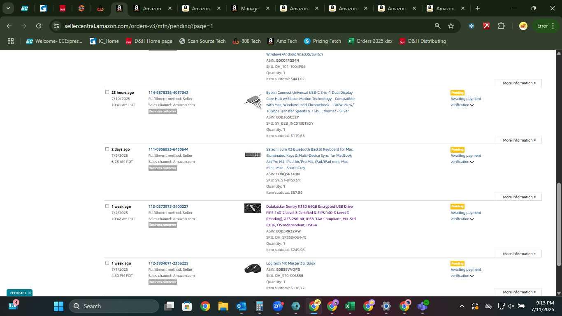
Task: Open a new browser tab
Action: [x=477, y=8]
